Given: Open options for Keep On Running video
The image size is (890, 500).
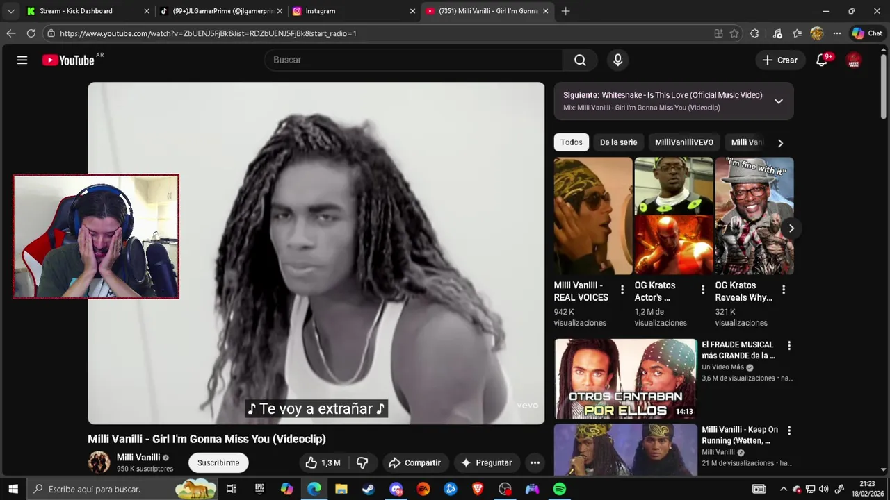Looking at the screenshot, I should click(x=788, y=431).
